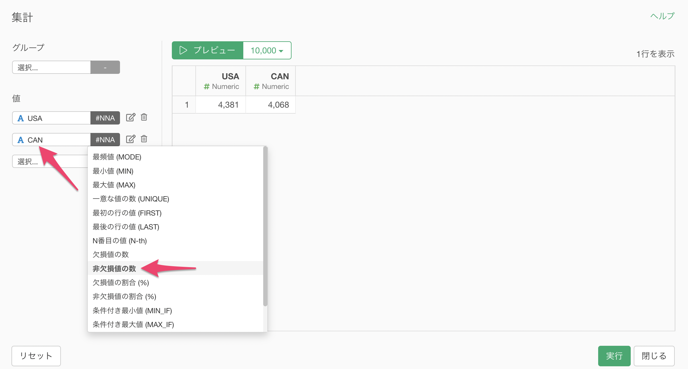688x369 pixels.
Task: Open the ヘルプ help link
Action: (662, 16)
